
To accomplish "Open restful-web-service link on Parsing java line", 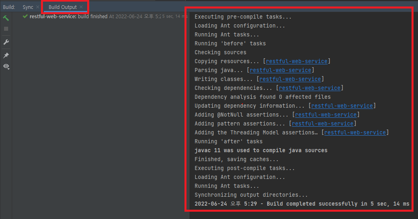I will click(280, 70).
